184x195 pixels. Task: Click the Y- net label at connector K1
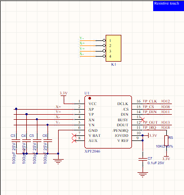(82, 38)
